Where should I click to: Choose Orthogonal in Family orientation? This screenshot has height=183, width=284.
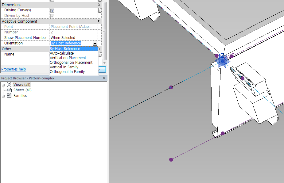tap(67, 72)
